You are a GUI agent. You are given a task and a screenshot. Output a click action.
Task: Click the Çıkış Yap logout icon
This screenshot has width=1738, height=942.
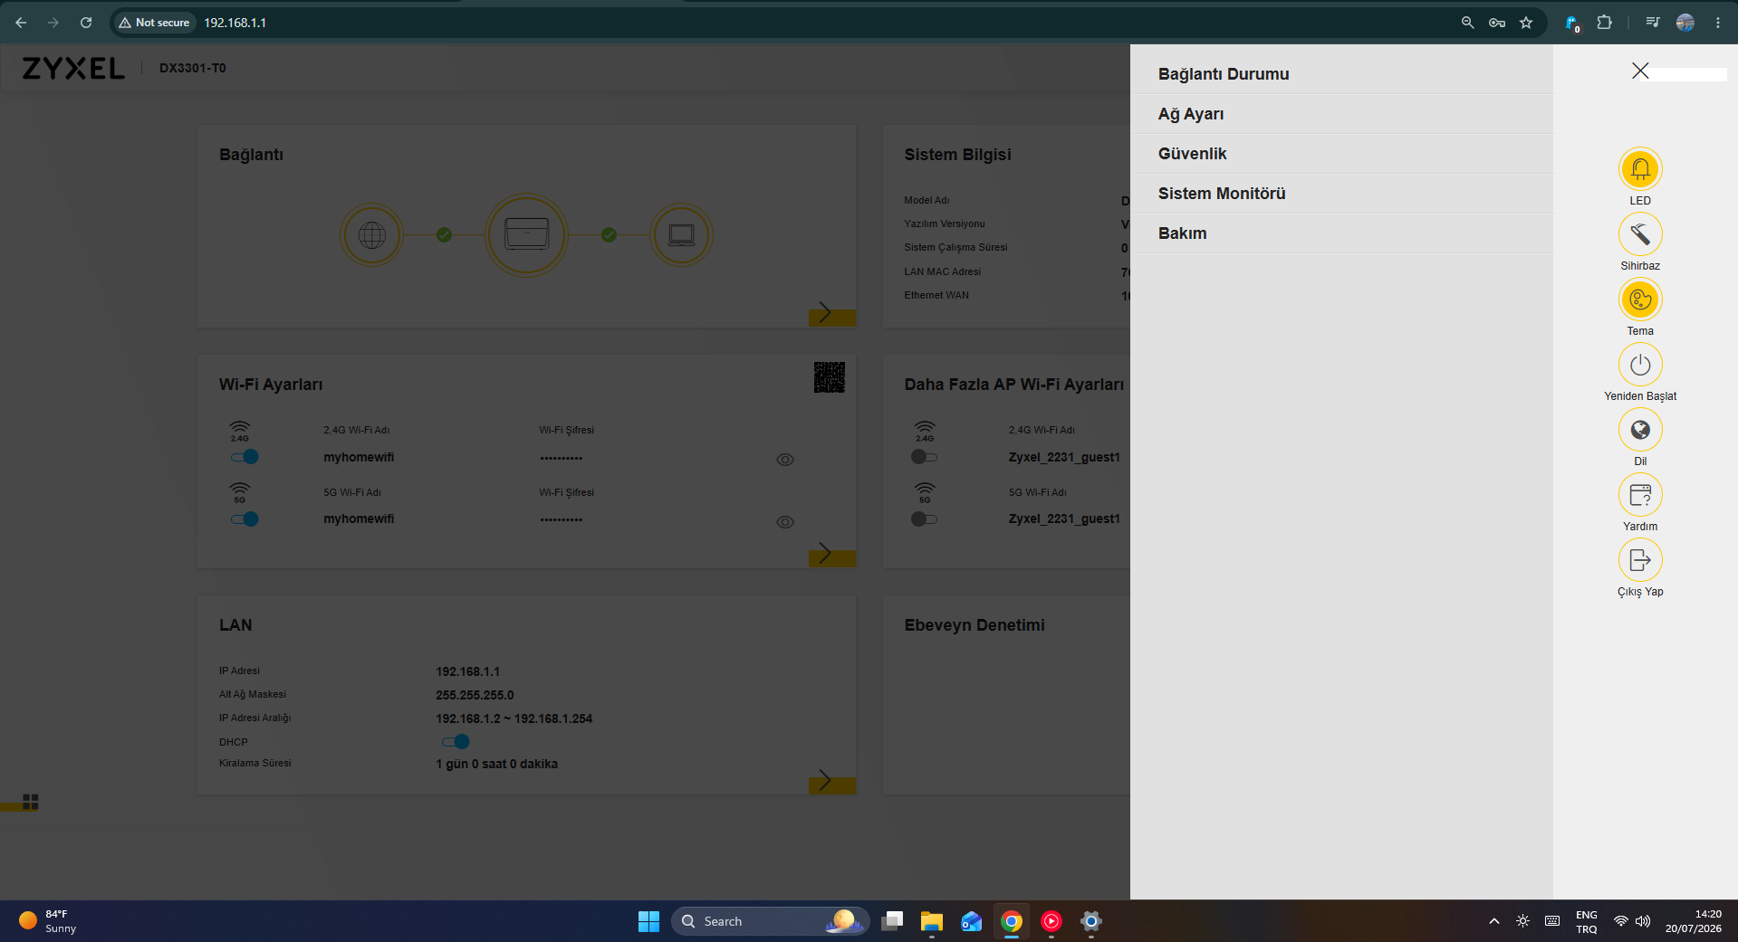[x=1640, y=560]
